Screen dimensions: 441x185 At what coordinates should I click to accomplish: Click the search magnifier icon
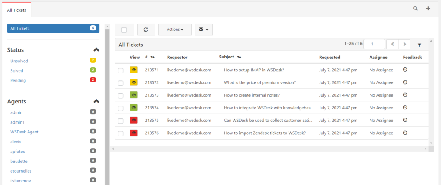click(416, 9)
